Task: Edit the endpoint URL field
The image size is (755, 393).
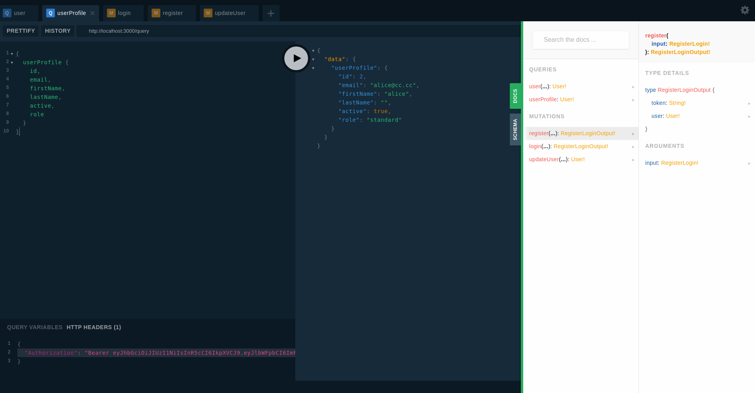Action: coord(299,31)
